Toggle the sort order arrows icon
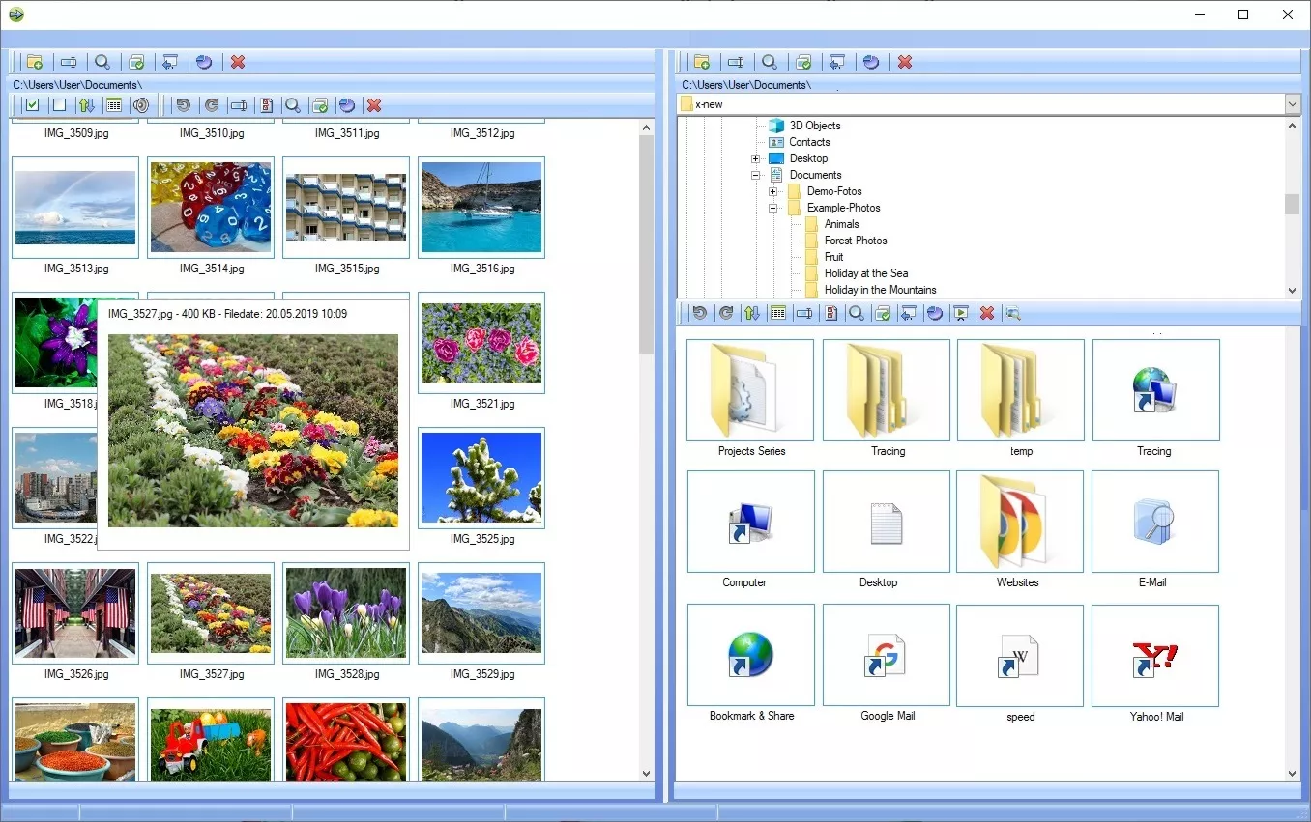This screenshot has width=1311, height=822. coord(85,104)
